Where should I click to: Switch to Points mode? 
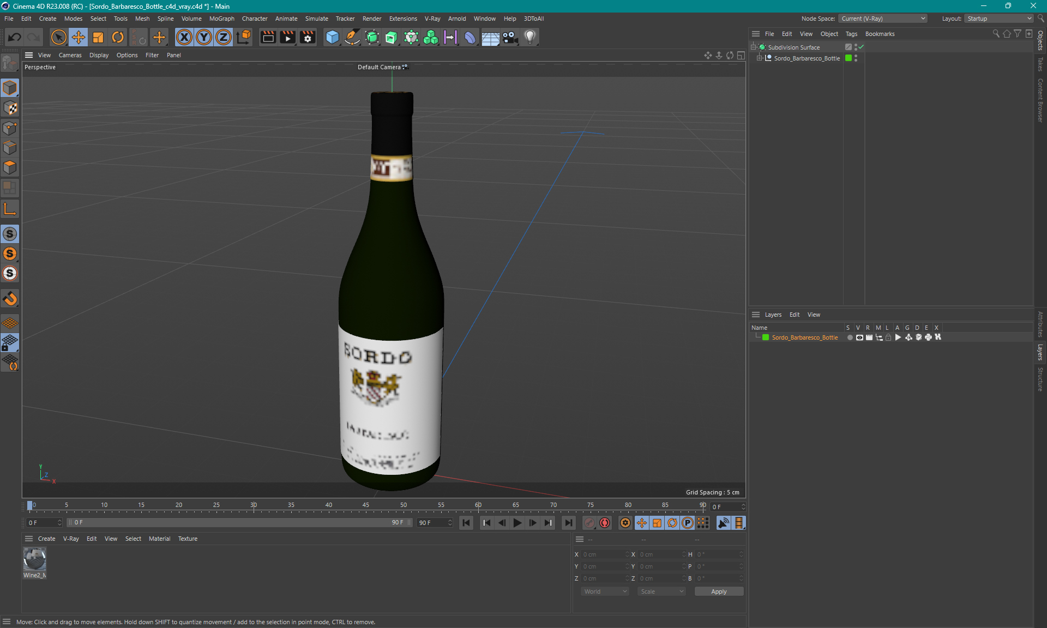click(10, 128)
